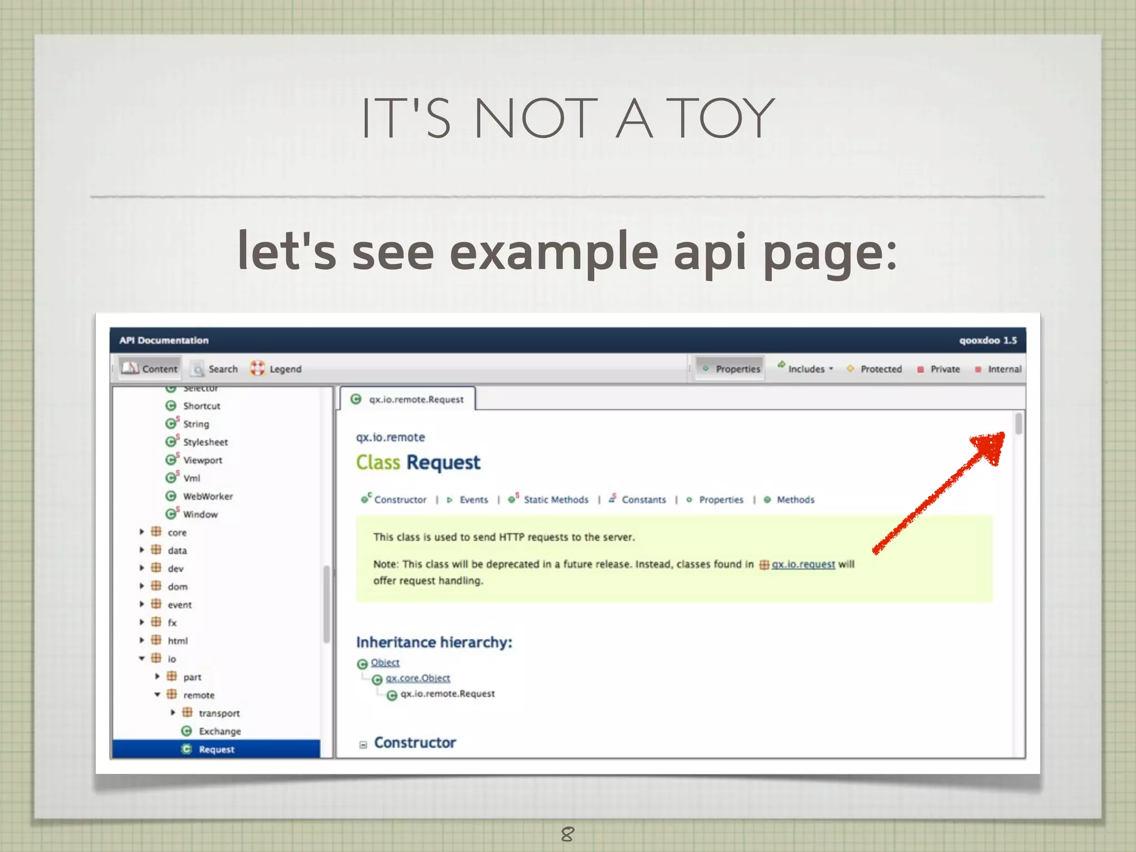
Task: Collapse the remote package
Action: (x=157, y=694)
